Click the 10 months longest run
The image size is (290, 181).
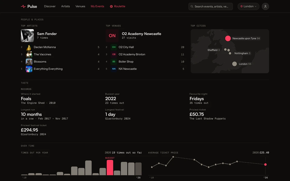[31, 114]
